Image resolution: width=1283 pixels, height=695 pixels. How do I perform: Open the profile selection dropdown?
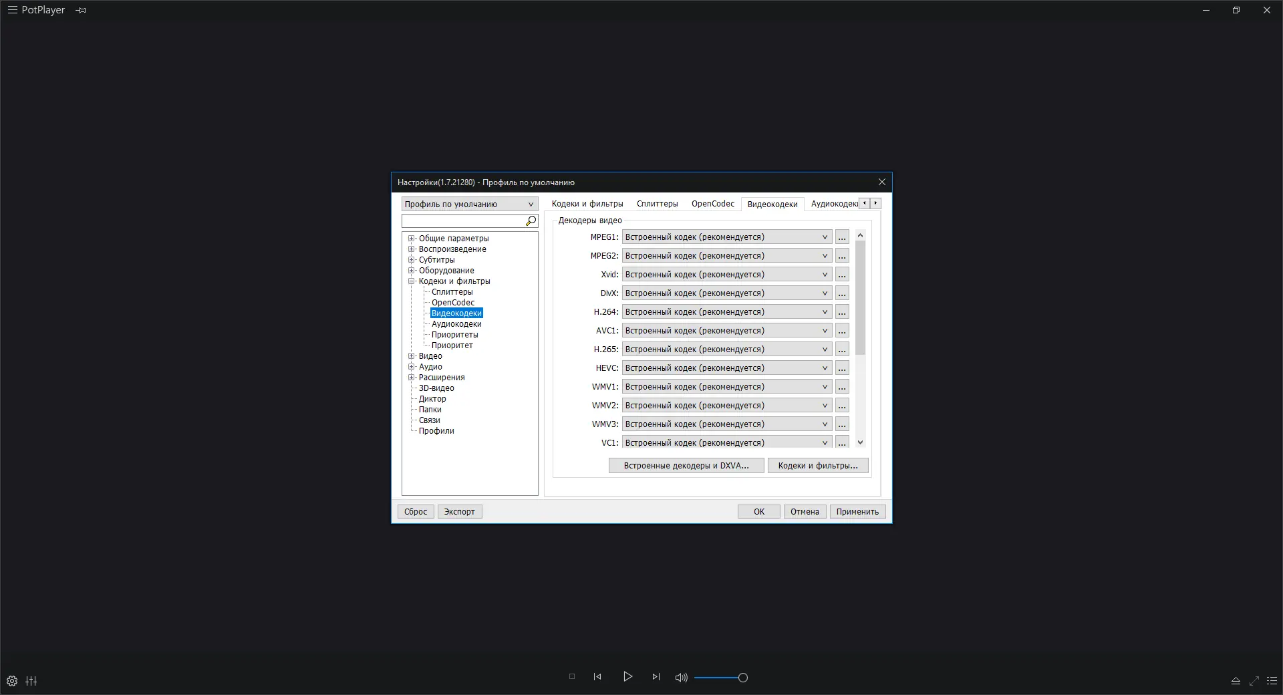pos(470,204)
